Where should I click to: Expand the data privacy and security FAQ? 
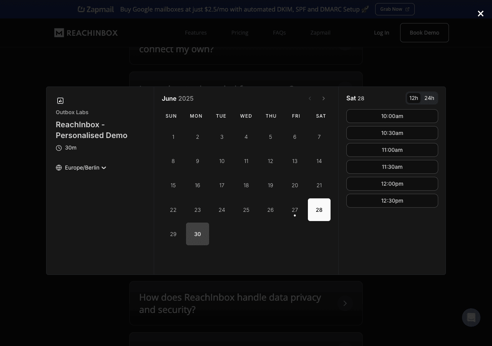pos(246,303)
